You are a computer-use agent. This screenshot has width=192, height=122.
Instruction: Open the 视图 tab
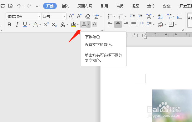[135, 6]
